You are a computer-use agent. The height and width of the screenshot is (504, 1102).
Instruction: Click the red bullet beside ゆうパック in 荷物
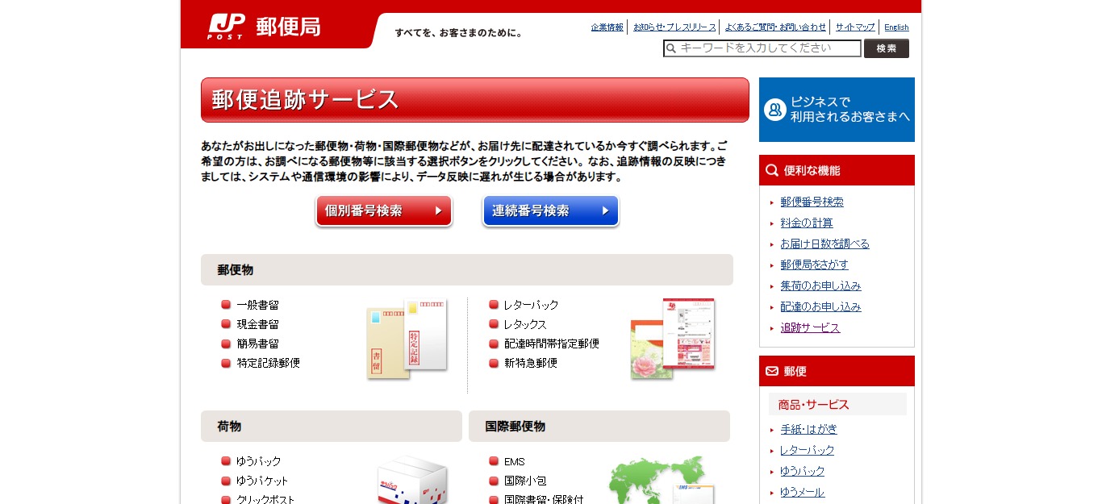(x=226, y=461)
